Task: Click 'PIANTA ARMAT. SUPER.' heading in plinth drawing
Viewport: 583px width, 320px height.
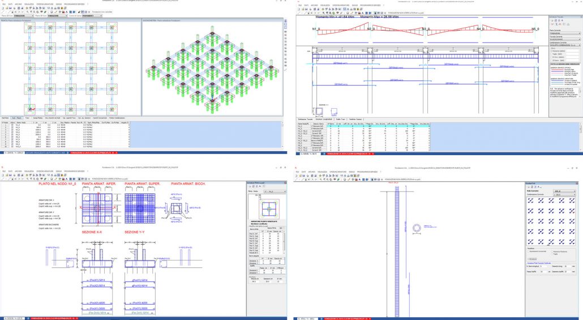Action: pyautogui.click(x=143, y=184)
